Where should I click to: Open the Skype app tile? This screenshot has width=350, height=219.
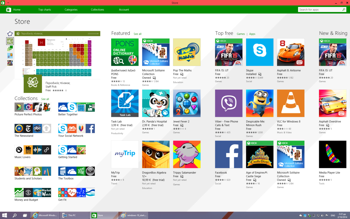(x=259, y=52)
